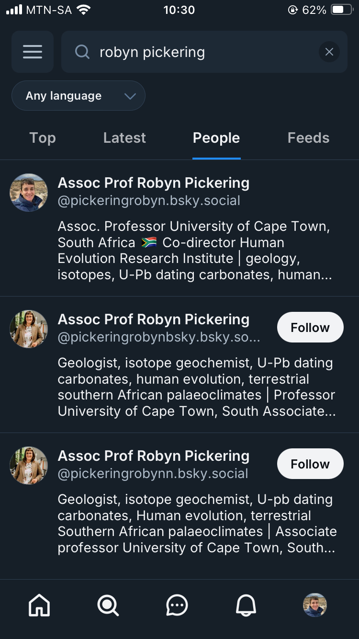Tap the third result's profile picture
The width and height of the screenshot is (359, 639).
[29, 466]
